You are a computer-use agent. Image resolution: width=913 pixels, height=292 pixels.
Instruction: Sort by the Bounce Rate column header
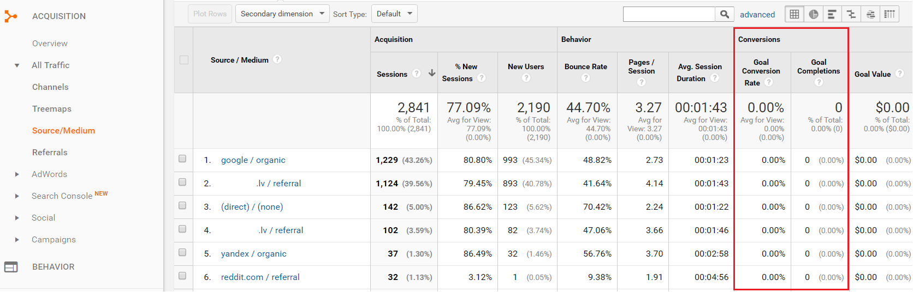586,66
